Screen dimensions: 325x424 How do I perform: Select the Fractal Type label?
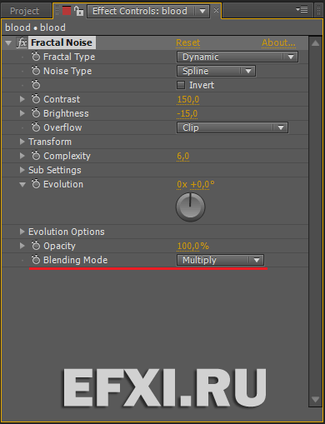coord(69,57)
